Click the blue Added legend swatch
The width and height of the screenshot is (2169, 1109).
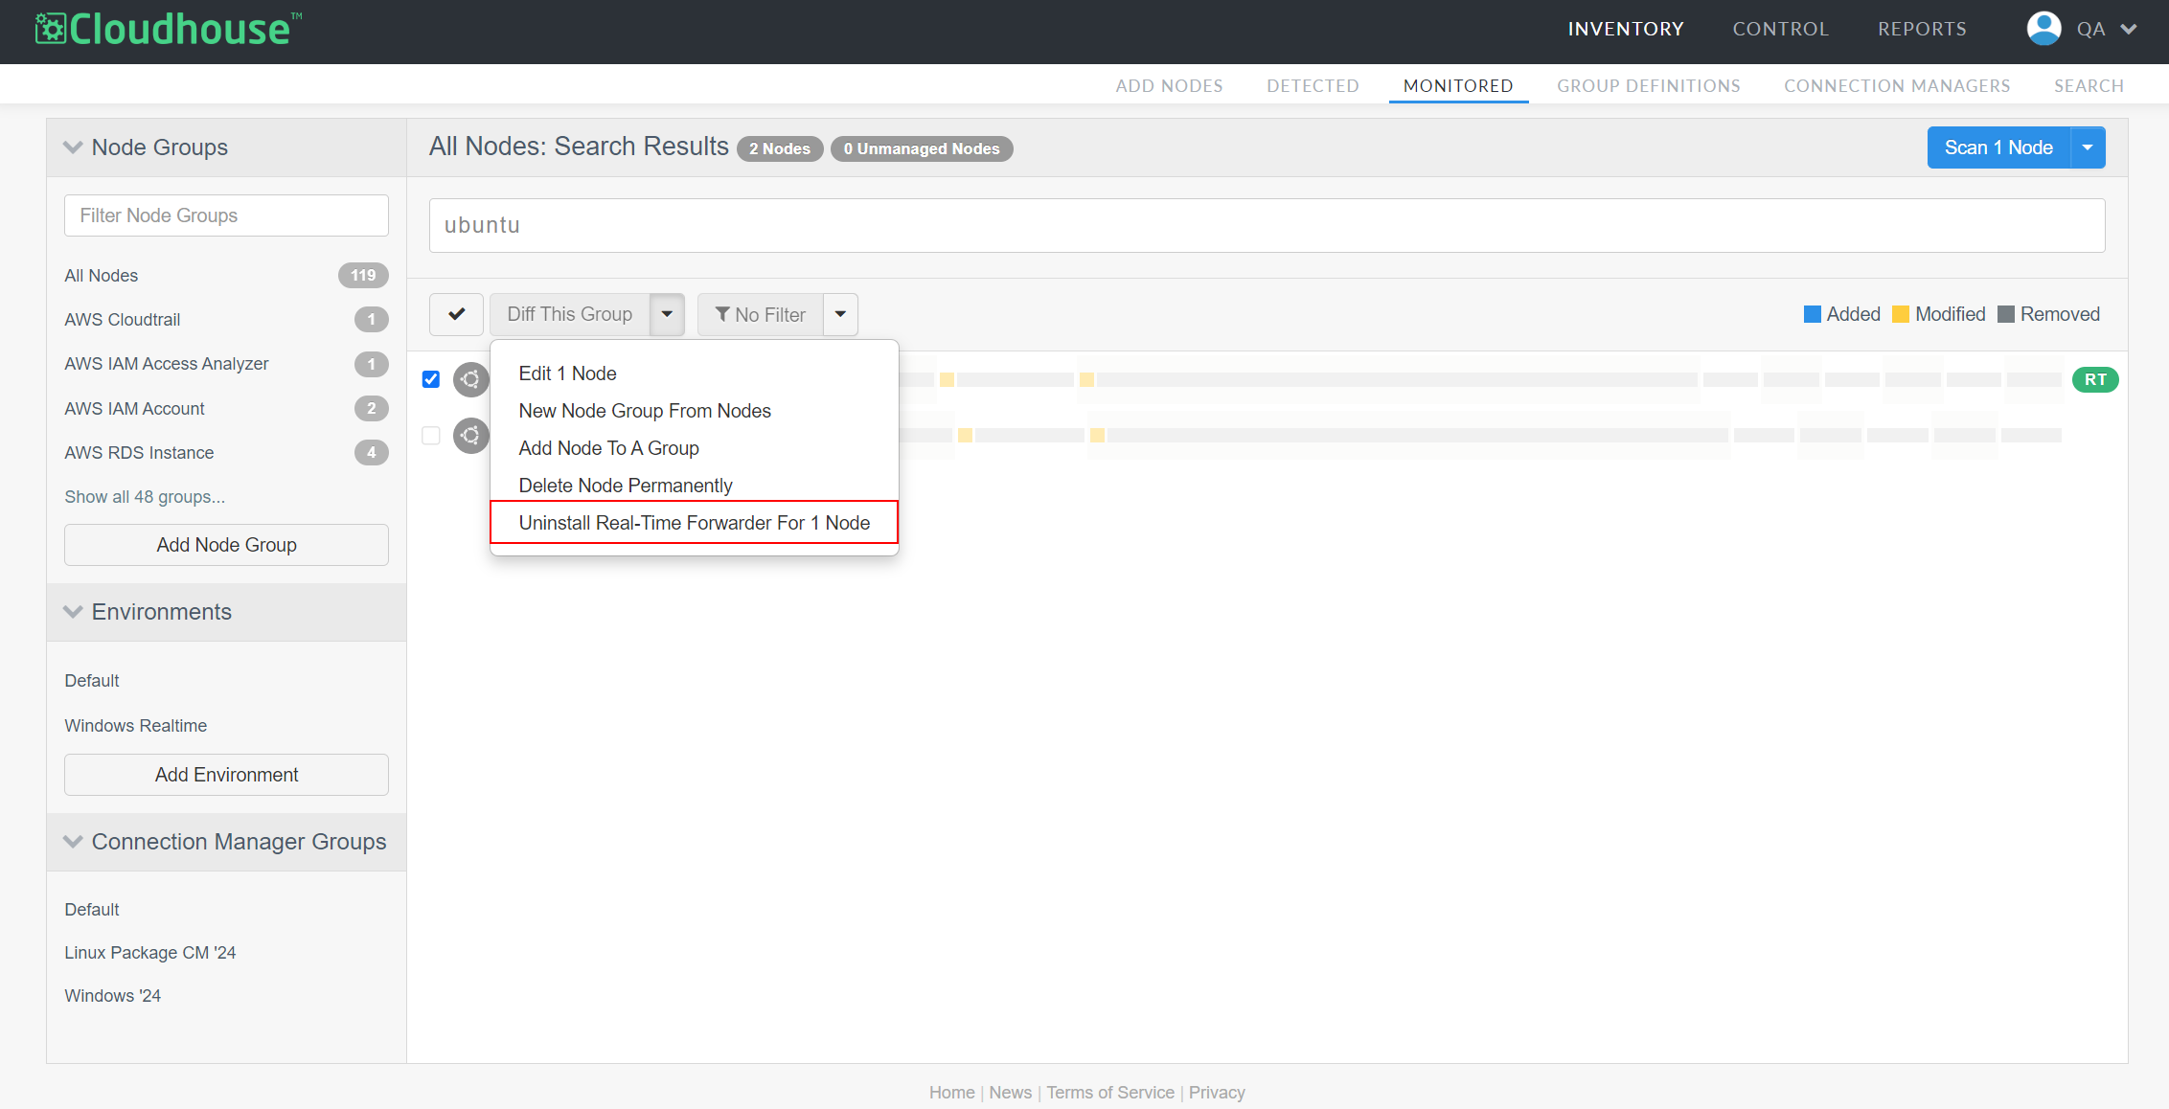click(1813, 314)
